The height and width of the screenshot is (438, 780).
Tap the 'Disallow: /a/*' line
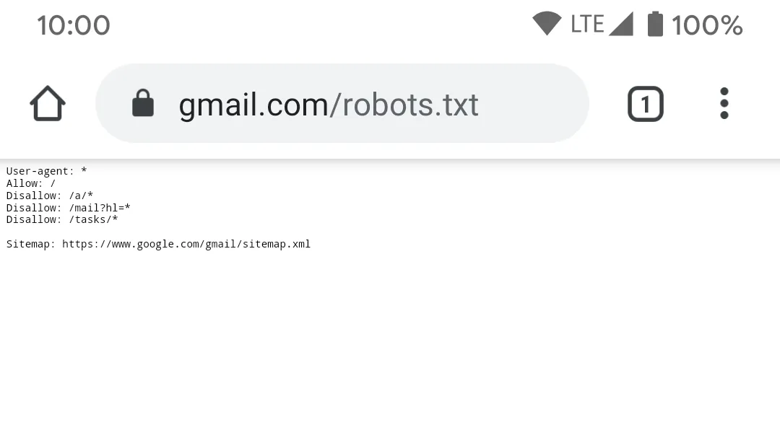click(x=49, y=196)
